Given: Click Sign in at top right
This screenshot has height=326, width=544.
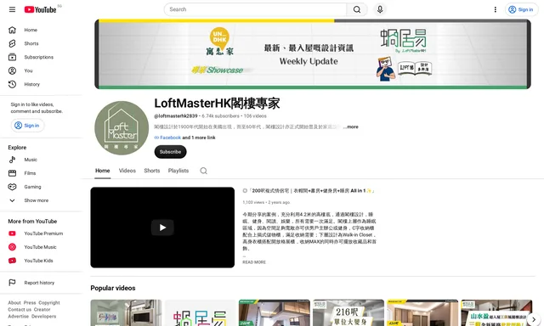Looking at the screenshot, I should [521, 9].
